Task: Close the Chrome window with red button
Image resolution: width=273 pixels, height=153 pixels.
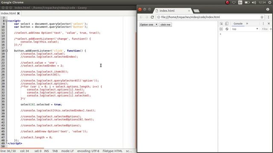Action: click(x=140, y=9)
